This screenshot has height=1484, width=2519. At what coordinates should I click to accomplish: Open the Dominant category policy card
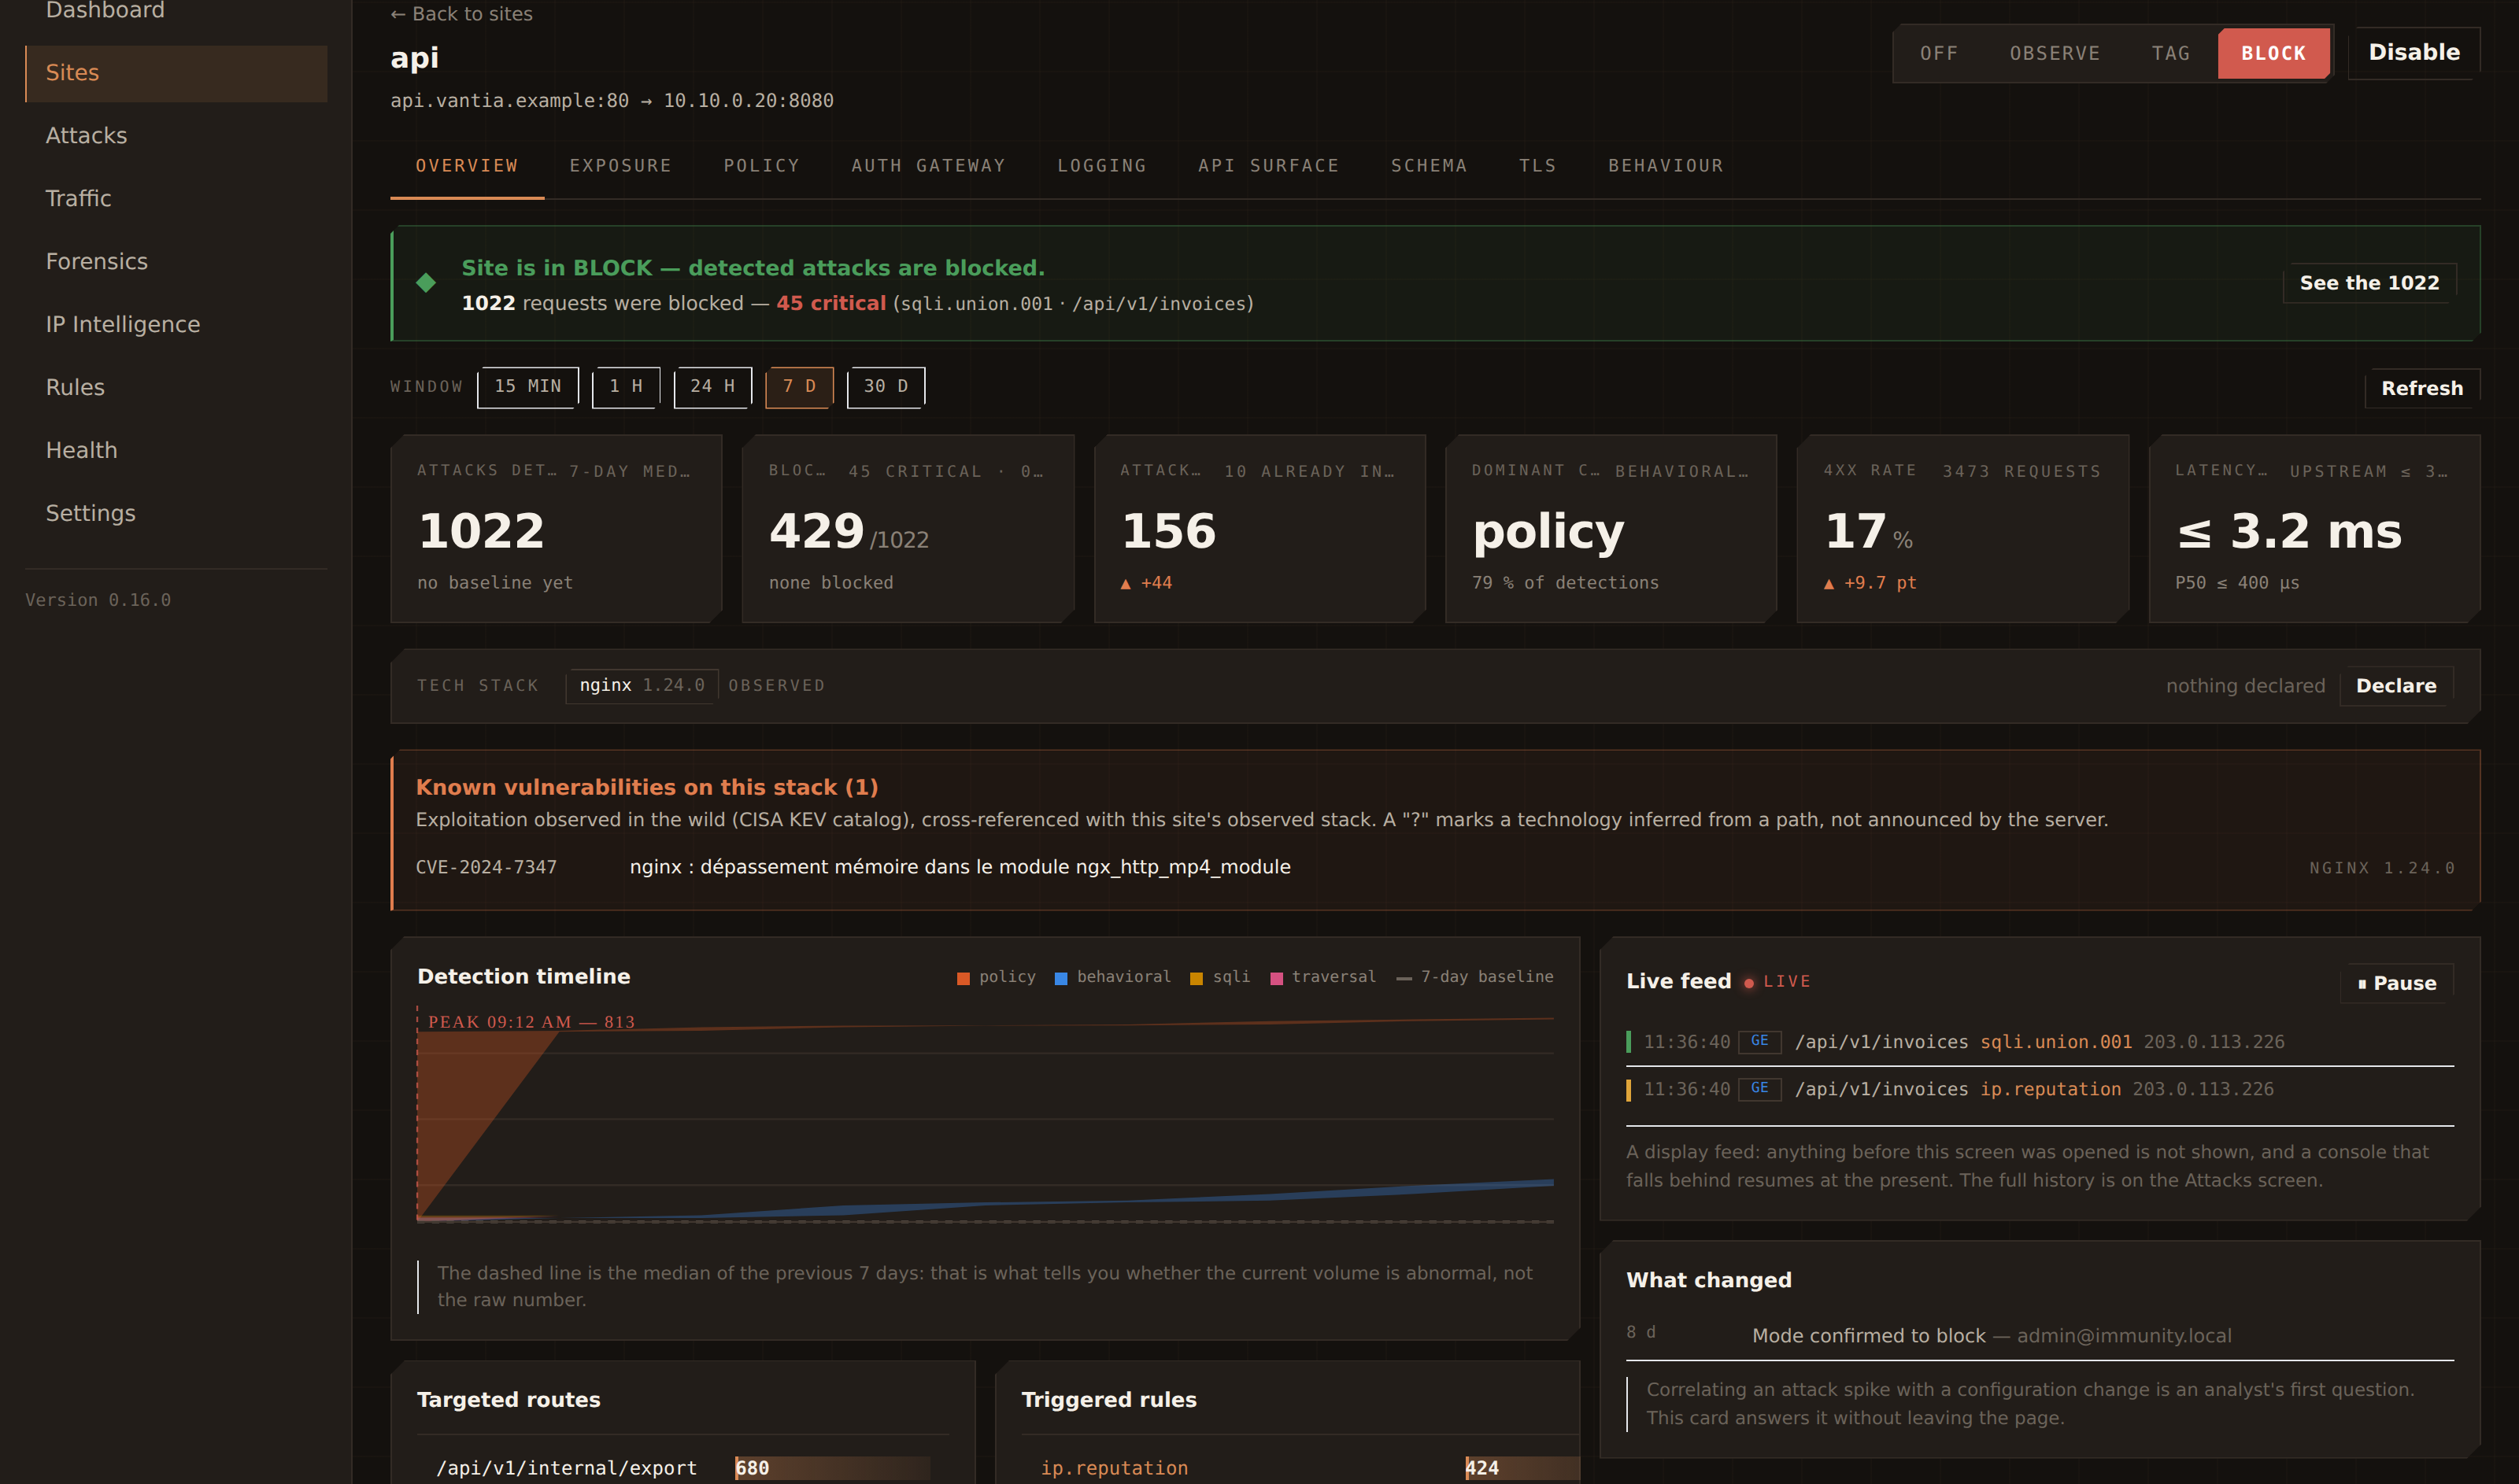(x=1611, y=528)
